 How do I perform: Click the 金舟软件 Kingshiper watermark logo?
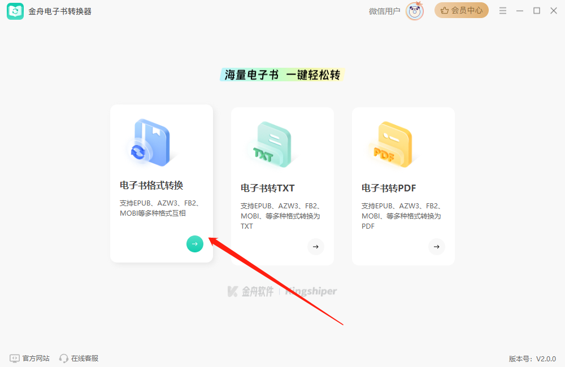(281, 291)
